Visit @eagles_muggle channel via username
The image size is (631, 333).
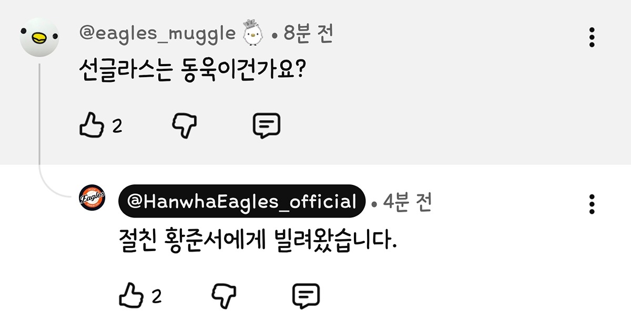(157, 34)
